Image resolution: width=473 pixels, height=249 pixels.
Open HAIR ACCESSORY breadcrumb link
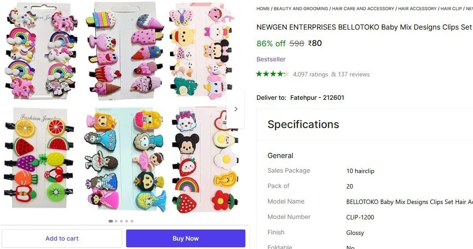click(x=417, y=9)
